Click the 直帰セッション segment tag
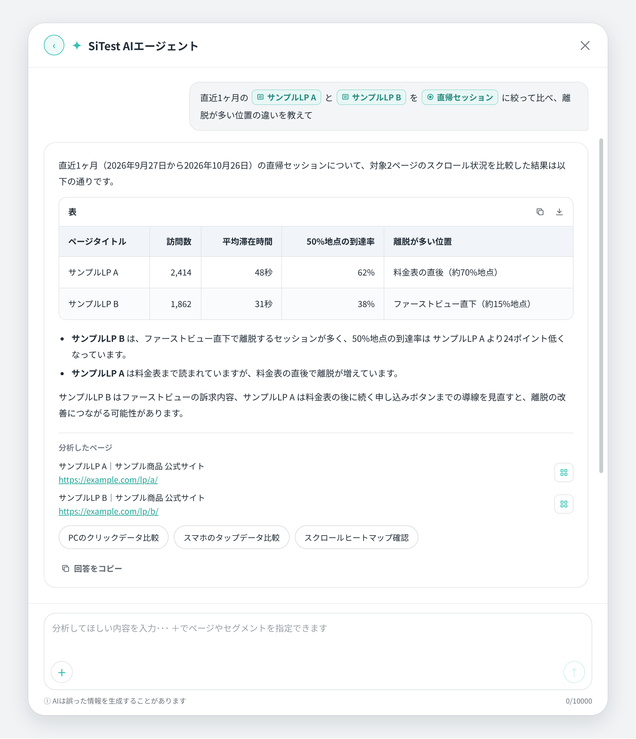 click(x=460, y=98)
